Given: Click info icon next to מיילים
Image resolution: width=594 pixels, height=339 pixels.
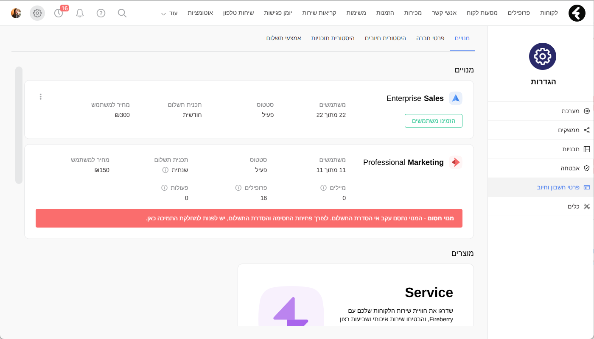Looking at the screenshot, I should (323, 188).
